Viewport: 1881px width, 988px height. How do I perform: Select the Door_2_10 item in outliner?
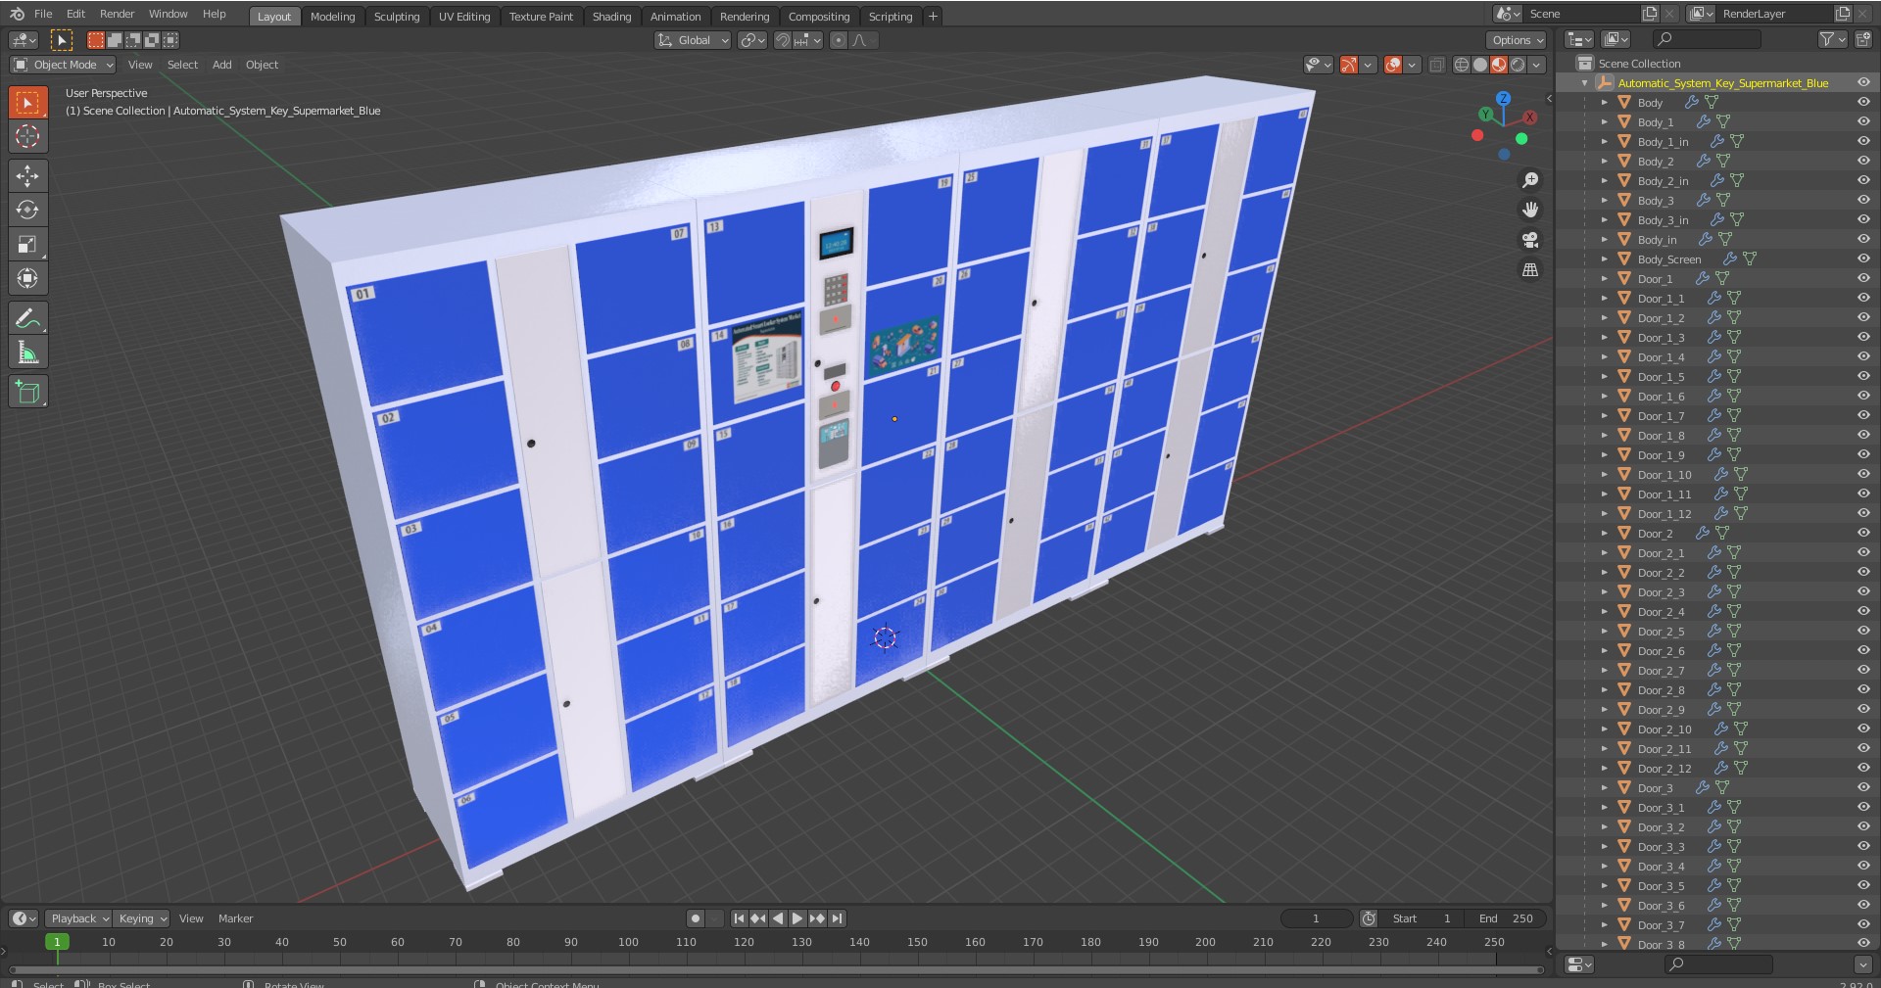(1664, 729)
